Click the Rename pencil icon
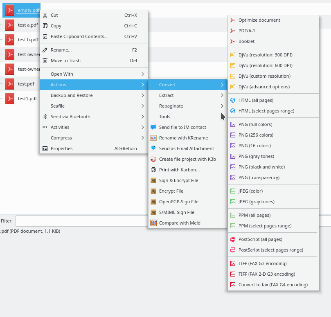The image size is (331, 317). pos(45,50)
